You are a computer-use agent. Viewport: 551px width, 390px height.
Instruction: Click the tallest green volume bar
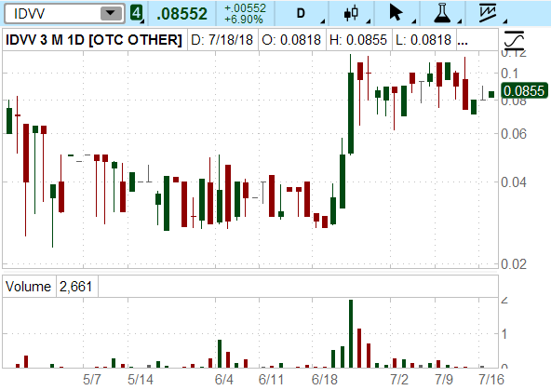coord(350,333)
